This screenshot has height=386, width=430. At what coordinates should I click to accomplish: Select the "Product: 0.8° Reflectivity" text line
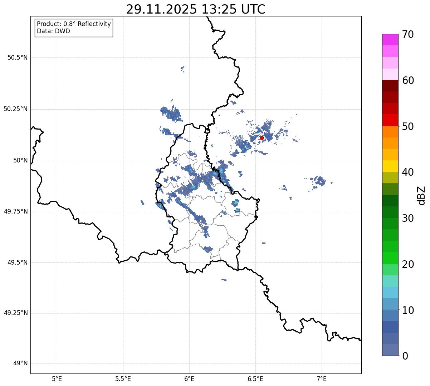click(74, 24)
